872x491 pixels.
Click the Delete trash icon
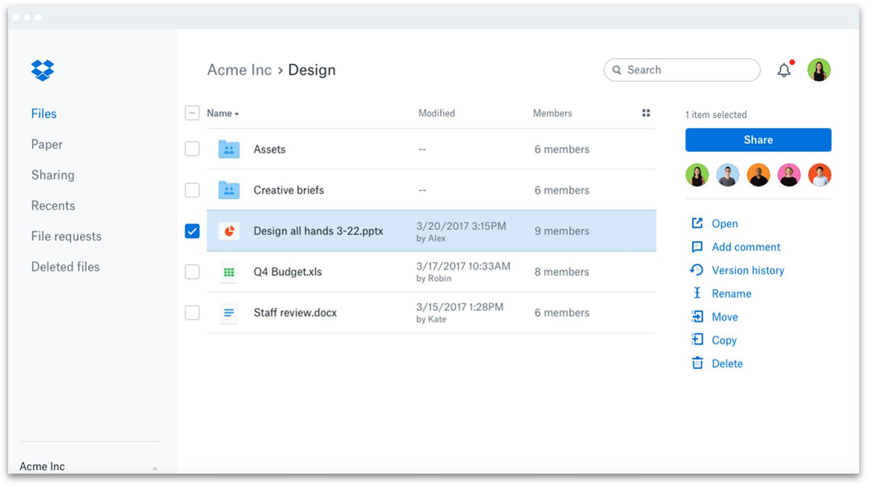(697, 363)
